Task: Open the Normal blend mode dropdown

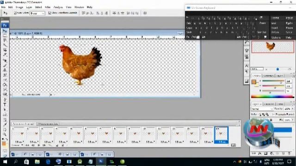Action: pyautogui.click(x=262, y=109)
